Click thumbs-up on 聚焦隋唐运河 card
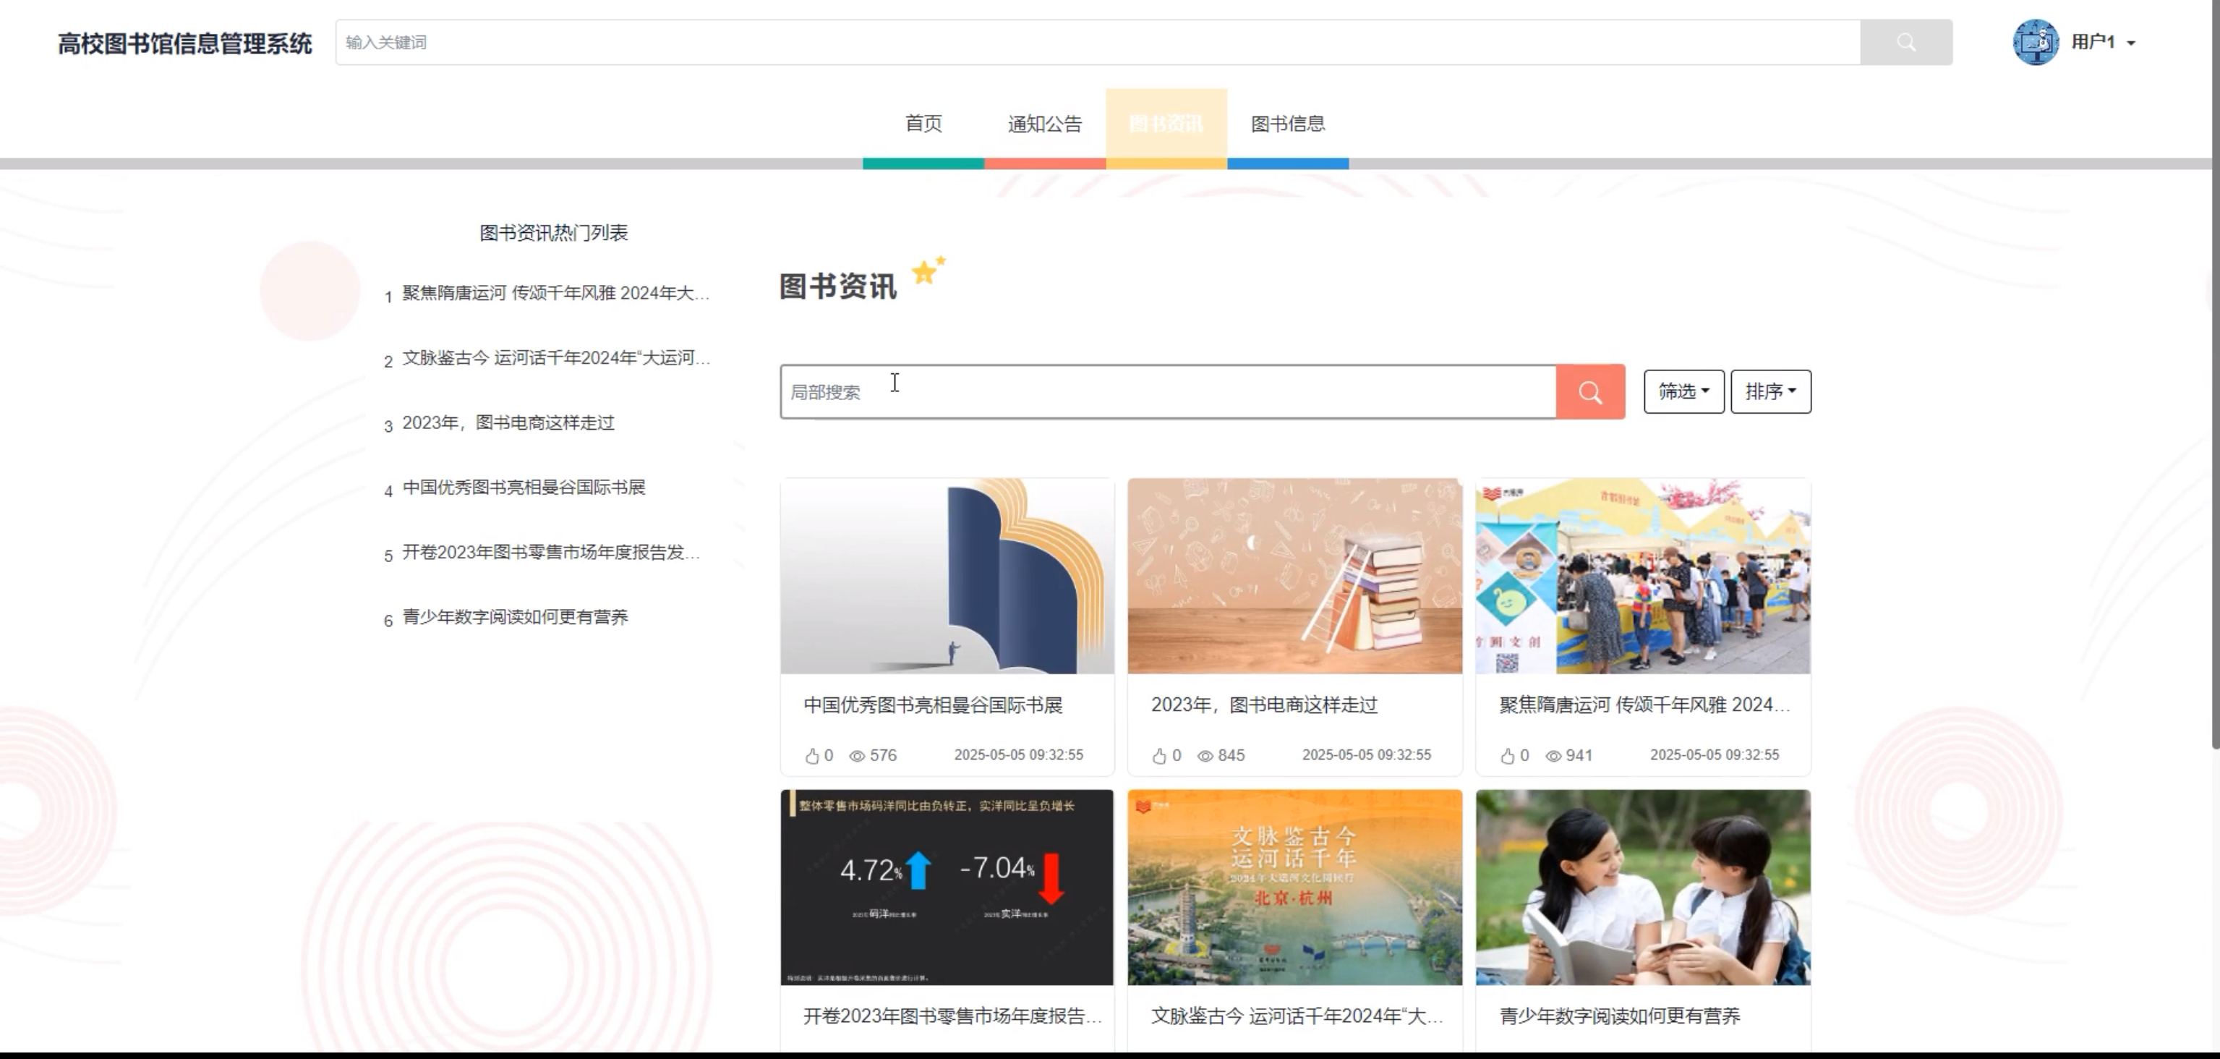Viewport: 2220px width, 1059px height. (x=1507, y=757)
